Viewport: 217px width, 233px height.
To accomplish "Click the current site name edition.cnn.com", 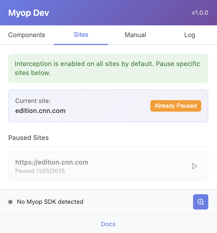I will (40, 111).
